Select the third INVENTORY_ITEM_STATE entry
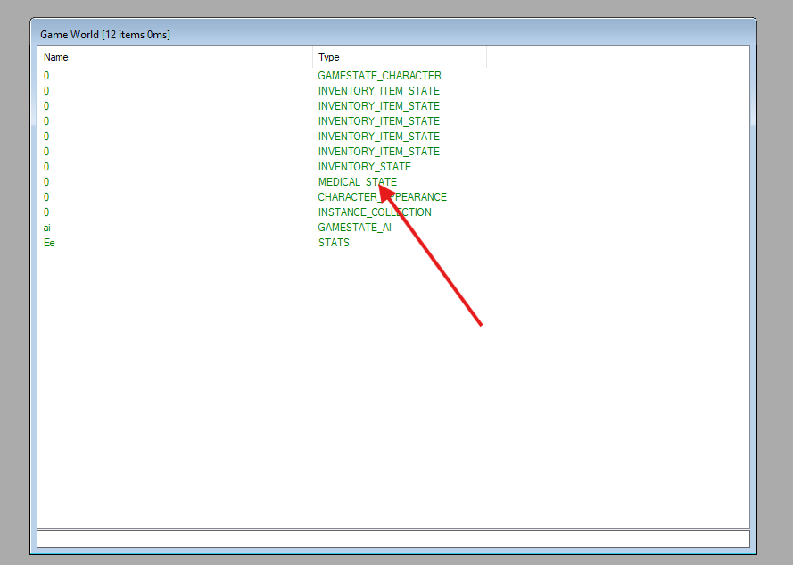Screen dimensions: 793x565 pyautogui.click(x=379, y=121)
